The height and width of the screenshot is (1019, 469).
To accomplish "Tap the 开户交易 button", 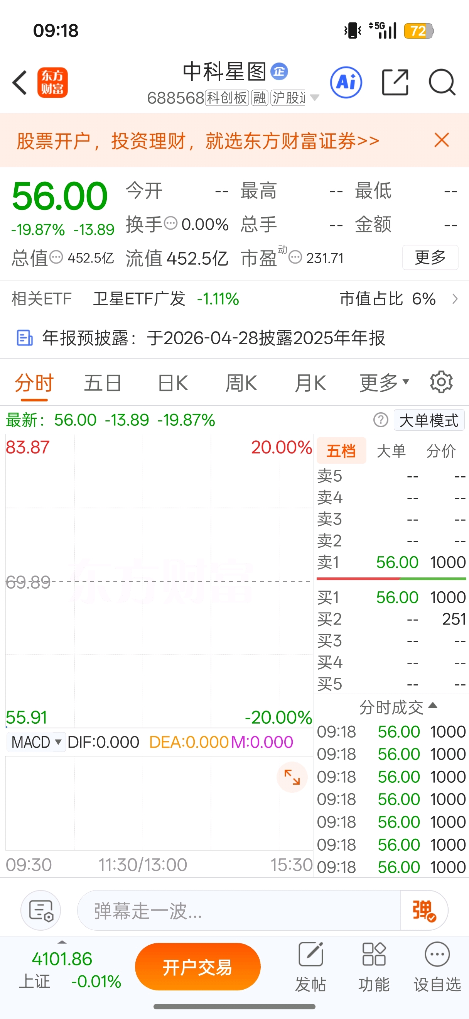I will point(197,967).
